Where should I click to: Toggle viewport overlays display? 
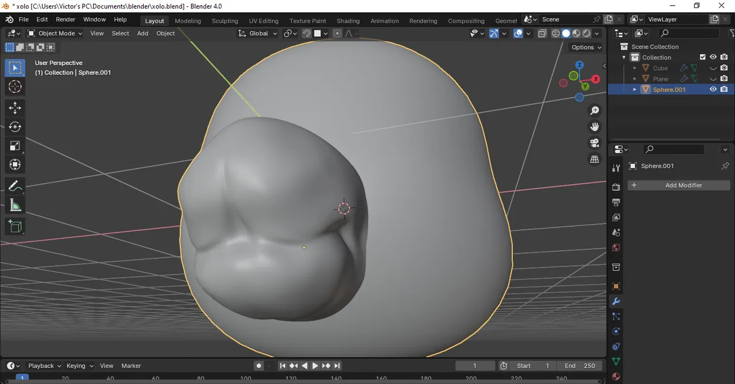pyautogui.click(x=518, y=33)
